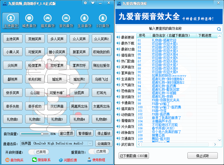Image resolution: width=224 pixels, height=165 pixels.
Task: Click 停止试听 button
Action: (x=202, y=156)
